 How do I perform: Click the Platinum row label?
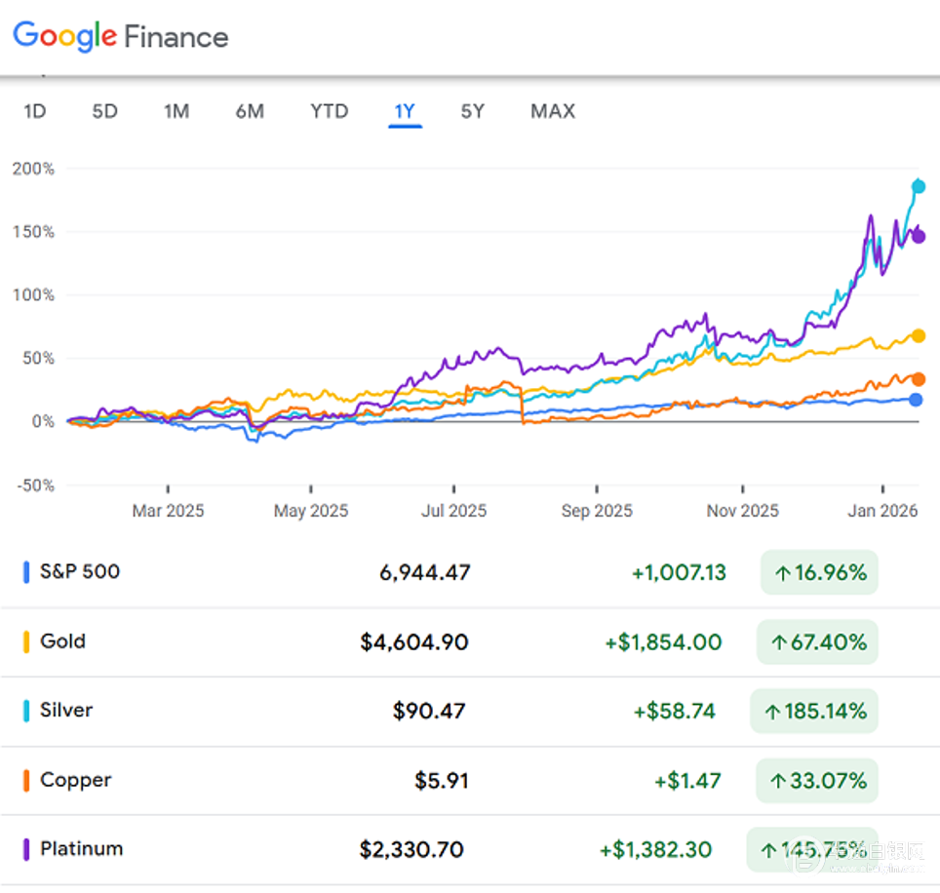click(x=81, y=849)
